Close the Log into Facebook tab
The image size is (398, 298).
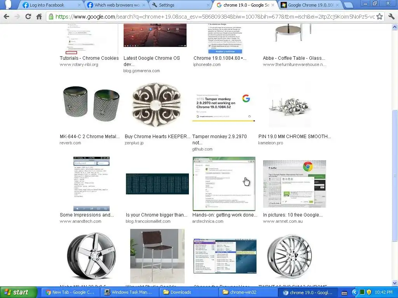pos(79,5)
